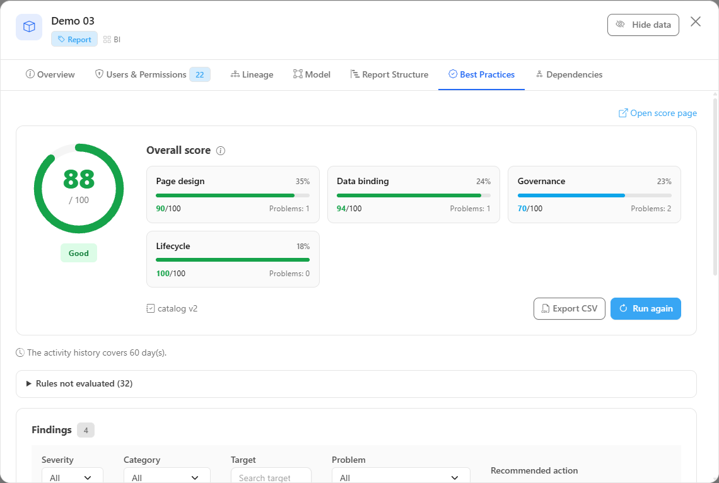Viewport: 719px width, 483px height.
Task: Click the Report tag badge
Action: point(74,40)
